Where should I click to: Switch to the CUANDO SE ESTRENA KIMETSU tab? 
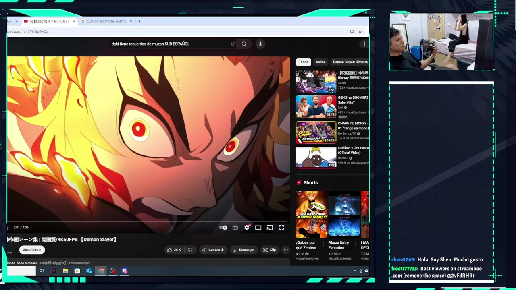(106, 21)
